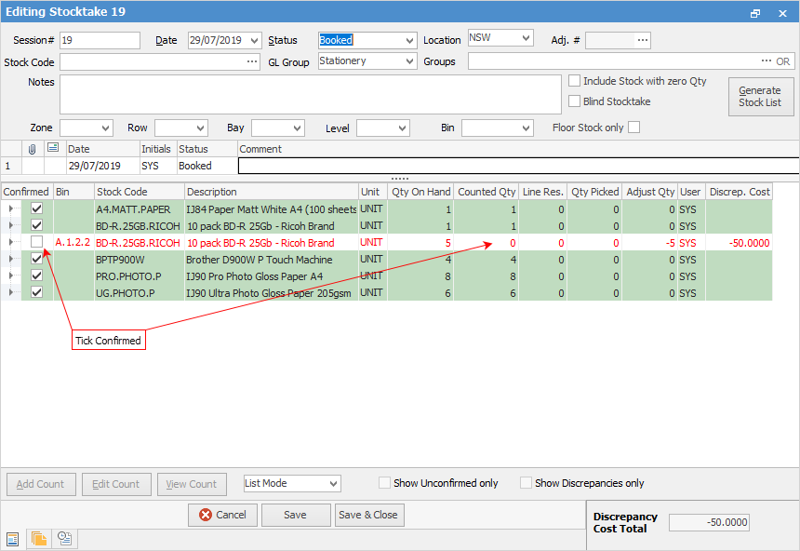The height and width of the screenshot is (551, 800).
Task: Enable Include Stock with zero Qty
Action: tap(575, 81)
